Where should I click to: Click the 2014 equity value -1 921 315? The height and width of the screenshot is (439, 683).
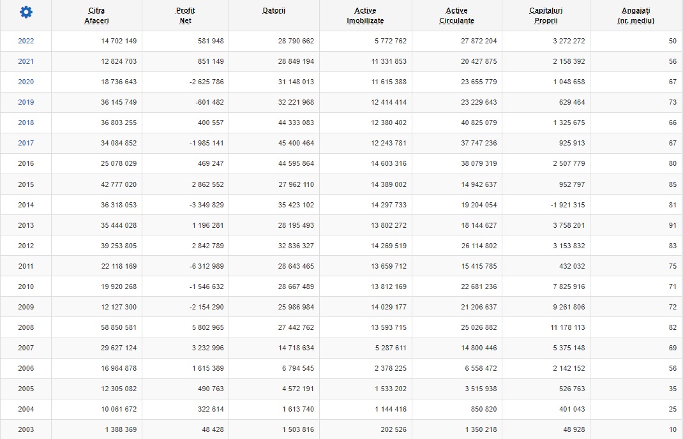(x=563, y=205)
